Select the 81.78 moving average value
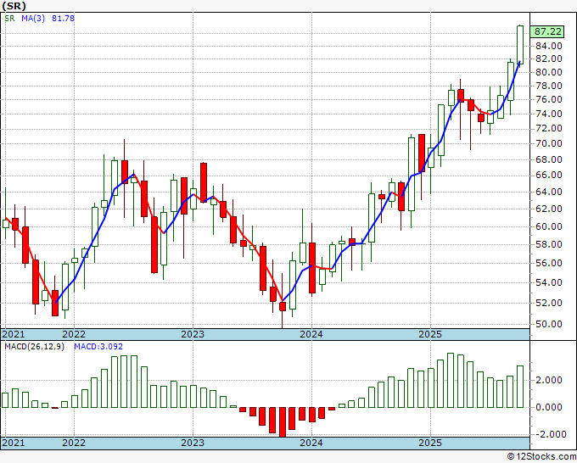Image resolution: width=577 pixels, height=463 pixels. 63,18
